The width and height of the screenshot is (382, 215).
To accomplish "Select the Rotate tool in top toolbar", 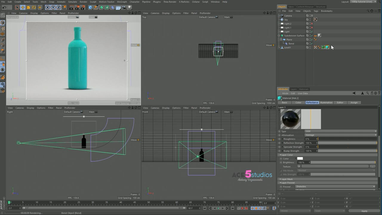I will (34, 7).
